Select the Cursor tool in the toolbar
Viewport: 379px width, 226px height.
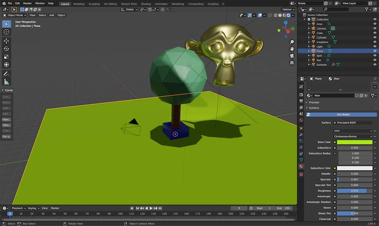point(6,32)
